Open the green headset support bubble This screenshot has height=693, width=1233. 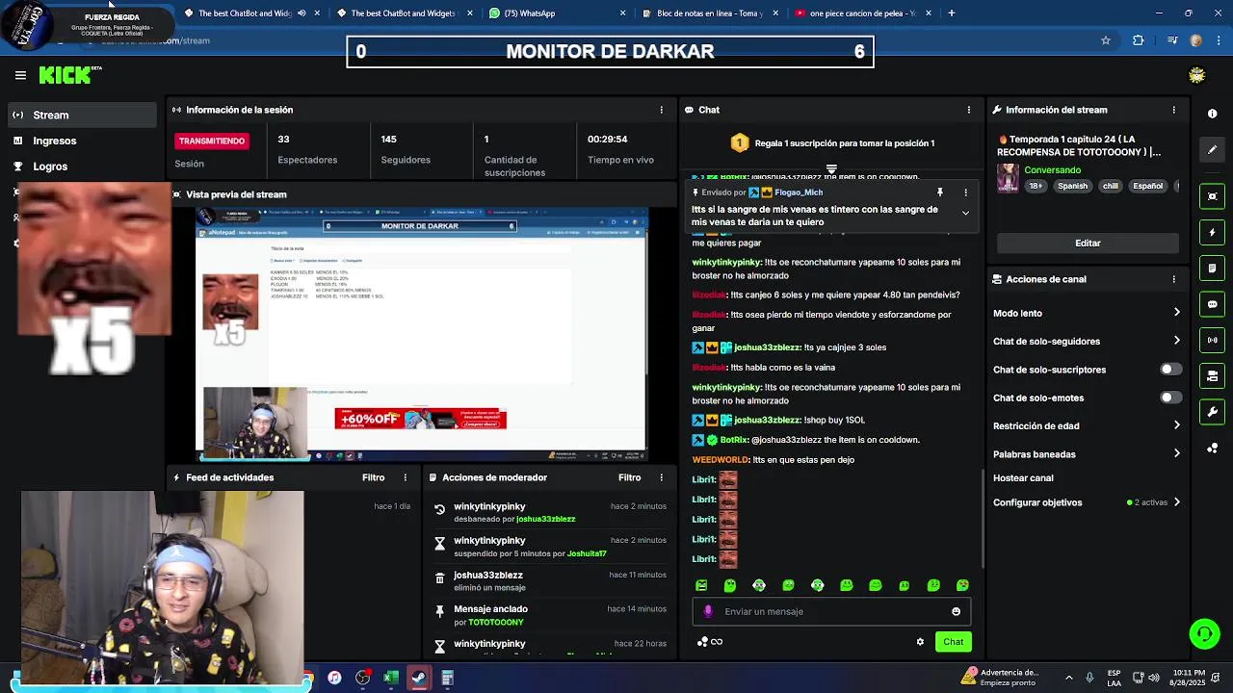tap(1204, 633)
